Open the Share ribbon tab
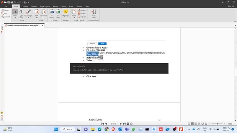 pyautogui.click(x=63, y=7)
